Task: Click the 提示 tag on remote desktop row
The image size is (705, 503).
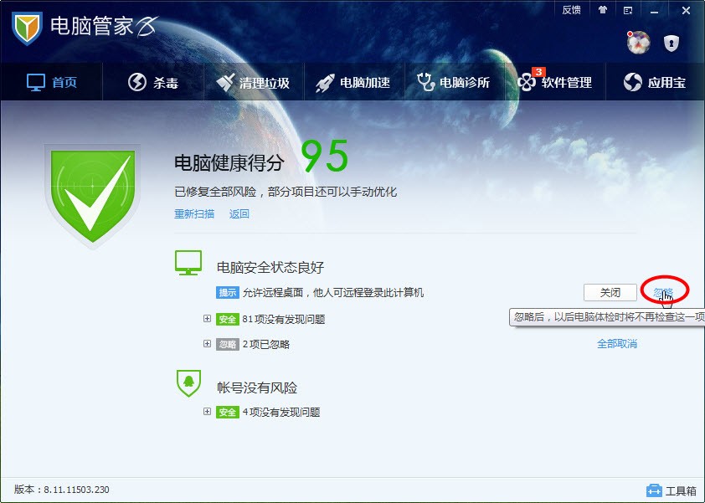Action: [228, 293]
